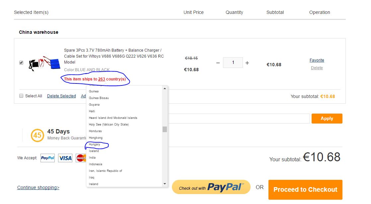Click the VISA payment logo
This screenshot has height=204, width=371.
(65, 158)
